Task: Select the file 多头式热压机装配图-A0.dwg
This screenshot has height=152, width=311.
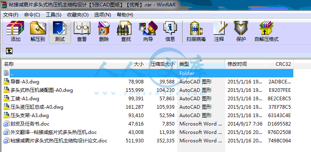Action: point(42,90)
